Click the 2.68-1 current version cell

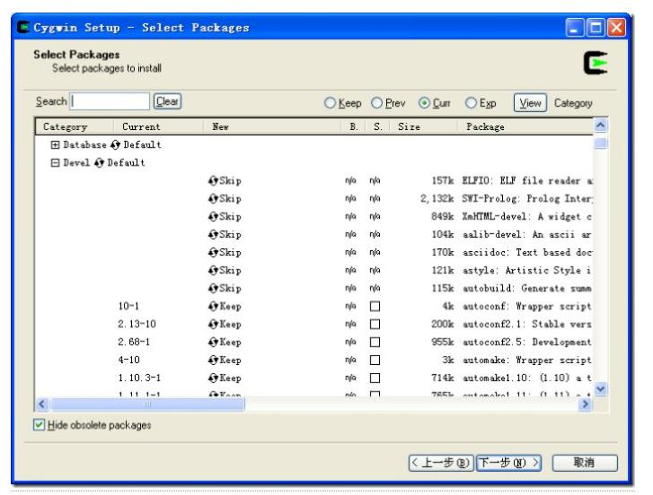click(x=134, y=342)
